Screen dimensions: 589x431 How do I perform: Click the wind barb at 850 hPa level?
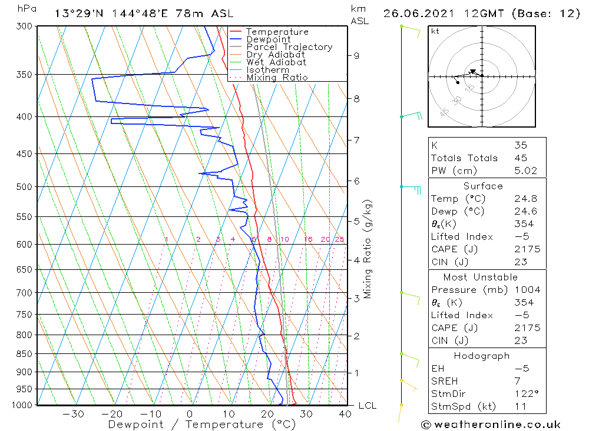[410, 360]
